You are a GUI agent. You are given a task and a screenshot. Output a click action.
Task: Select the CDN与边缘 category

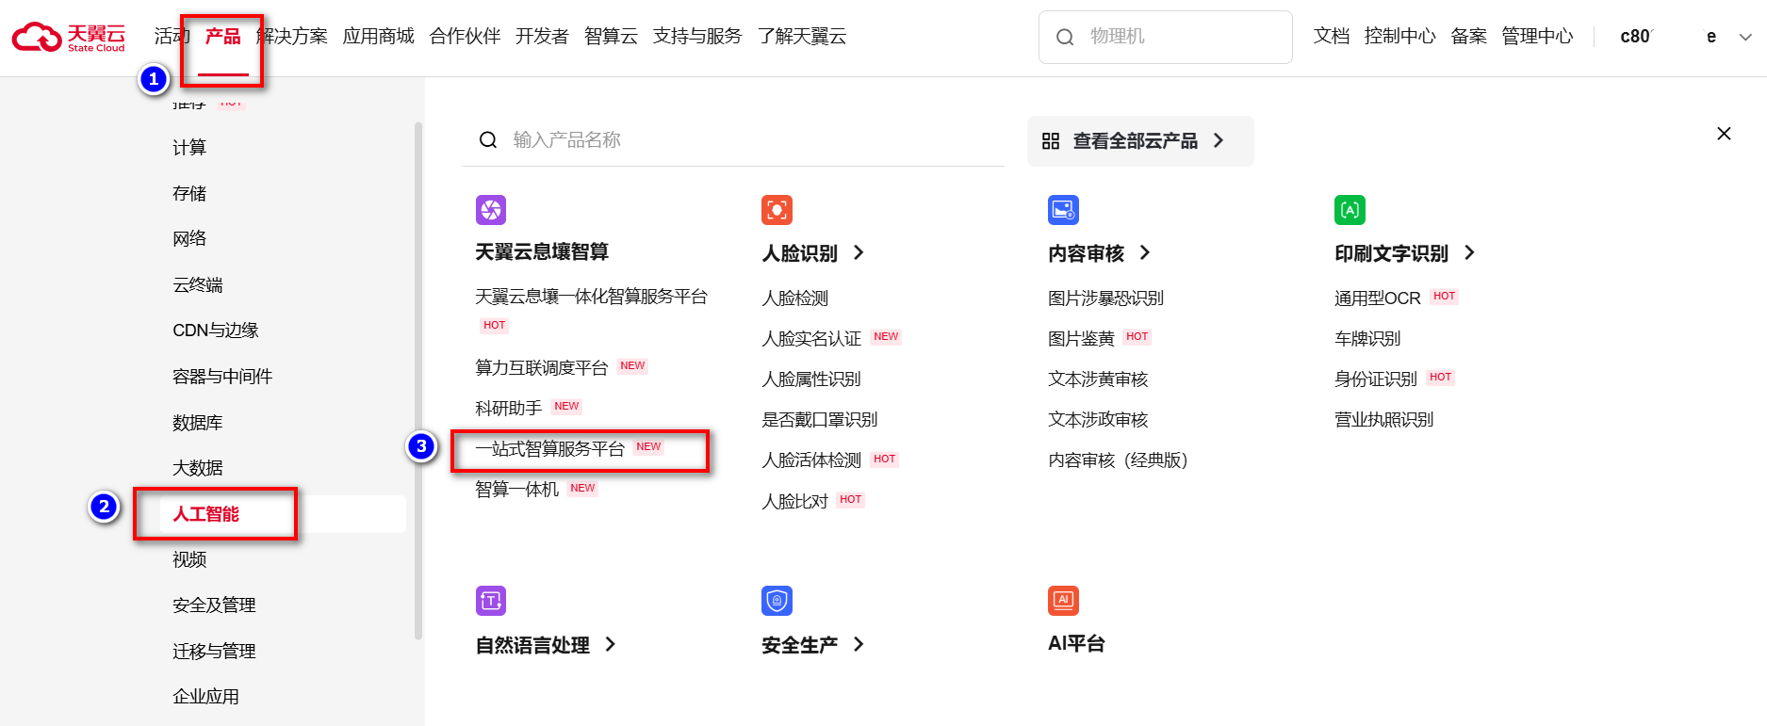[x=216, y=331]
